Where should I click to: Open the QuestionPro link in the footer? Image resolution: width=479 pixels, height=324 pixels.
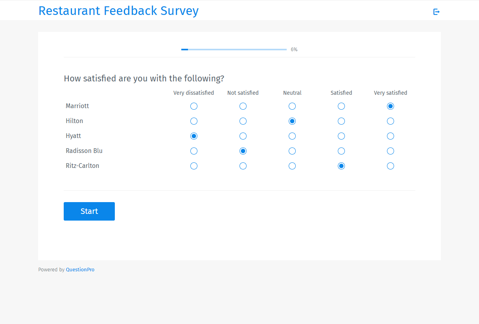click(x=80, y=269)
